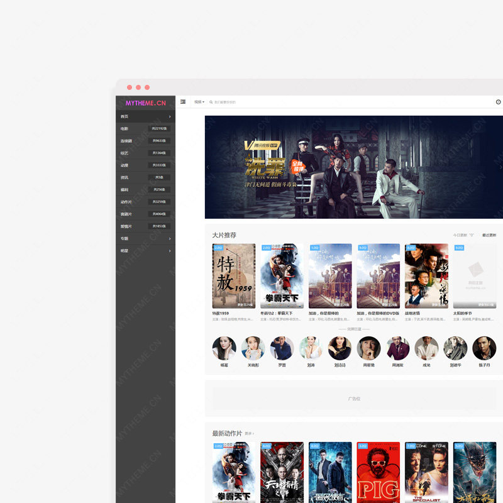This screenshot has width=503, height=503.
Task: Click the banner previous slide arrow
Action: (208, 167)
